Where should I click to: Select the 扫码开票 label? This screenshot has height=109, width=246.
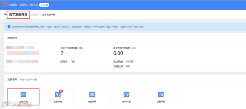click(x=92, y=102)
